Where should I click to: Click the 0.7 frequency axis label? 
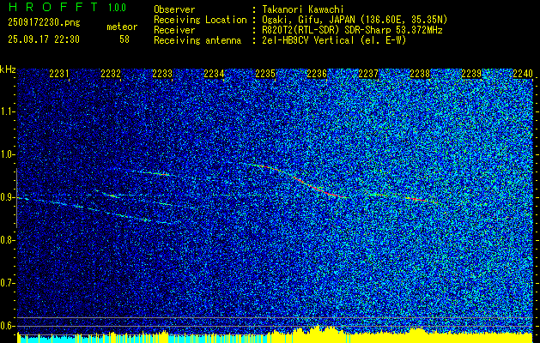7,283
